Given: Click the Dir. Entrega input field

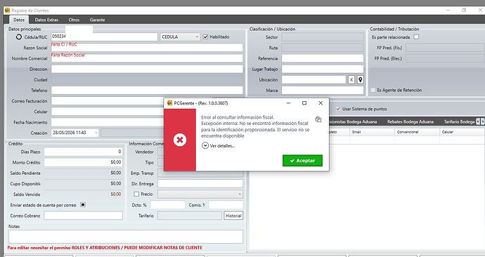Looking at the screenshot, I should 200,184.
